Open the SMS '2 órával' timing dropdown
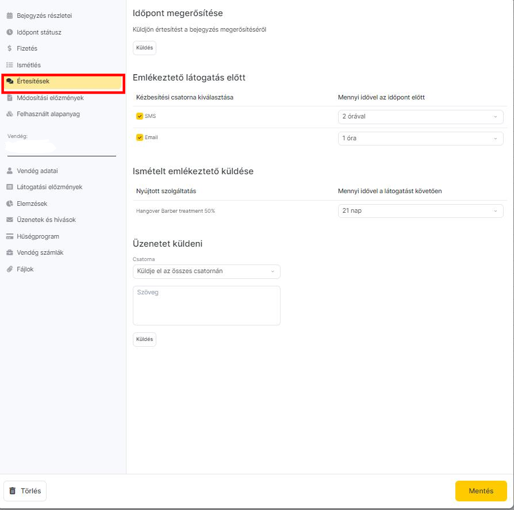Screen dimensions: 514x510 (421, 117)
